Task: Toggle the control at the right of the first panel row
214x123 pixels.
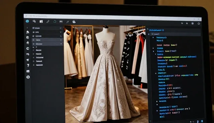Action: tap(61, 28)
